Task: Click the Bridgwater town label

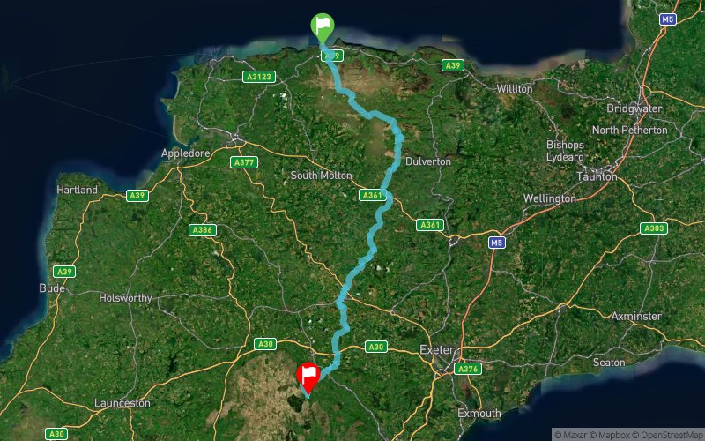Action: coord(634,108)
